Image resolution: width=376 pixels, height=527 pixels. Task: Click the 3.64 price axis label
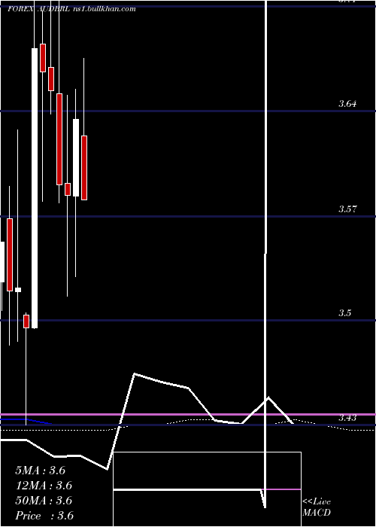pyautogui.click(x=347, y=104)
